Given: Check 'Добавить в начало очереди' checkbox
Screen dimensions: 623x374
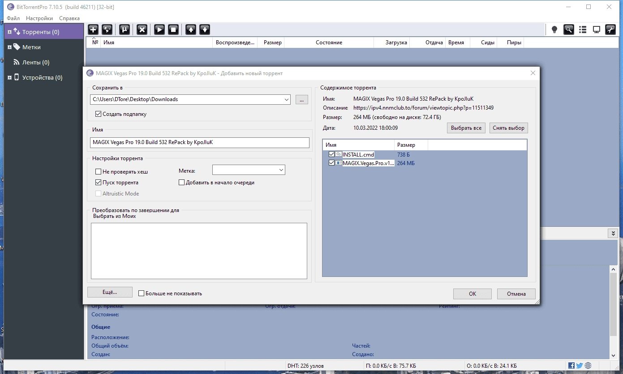Looking at the screenshot, I should click(x=182, y=183).
